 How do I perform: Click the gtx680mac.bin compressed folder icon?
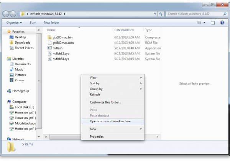pos(49,37)
